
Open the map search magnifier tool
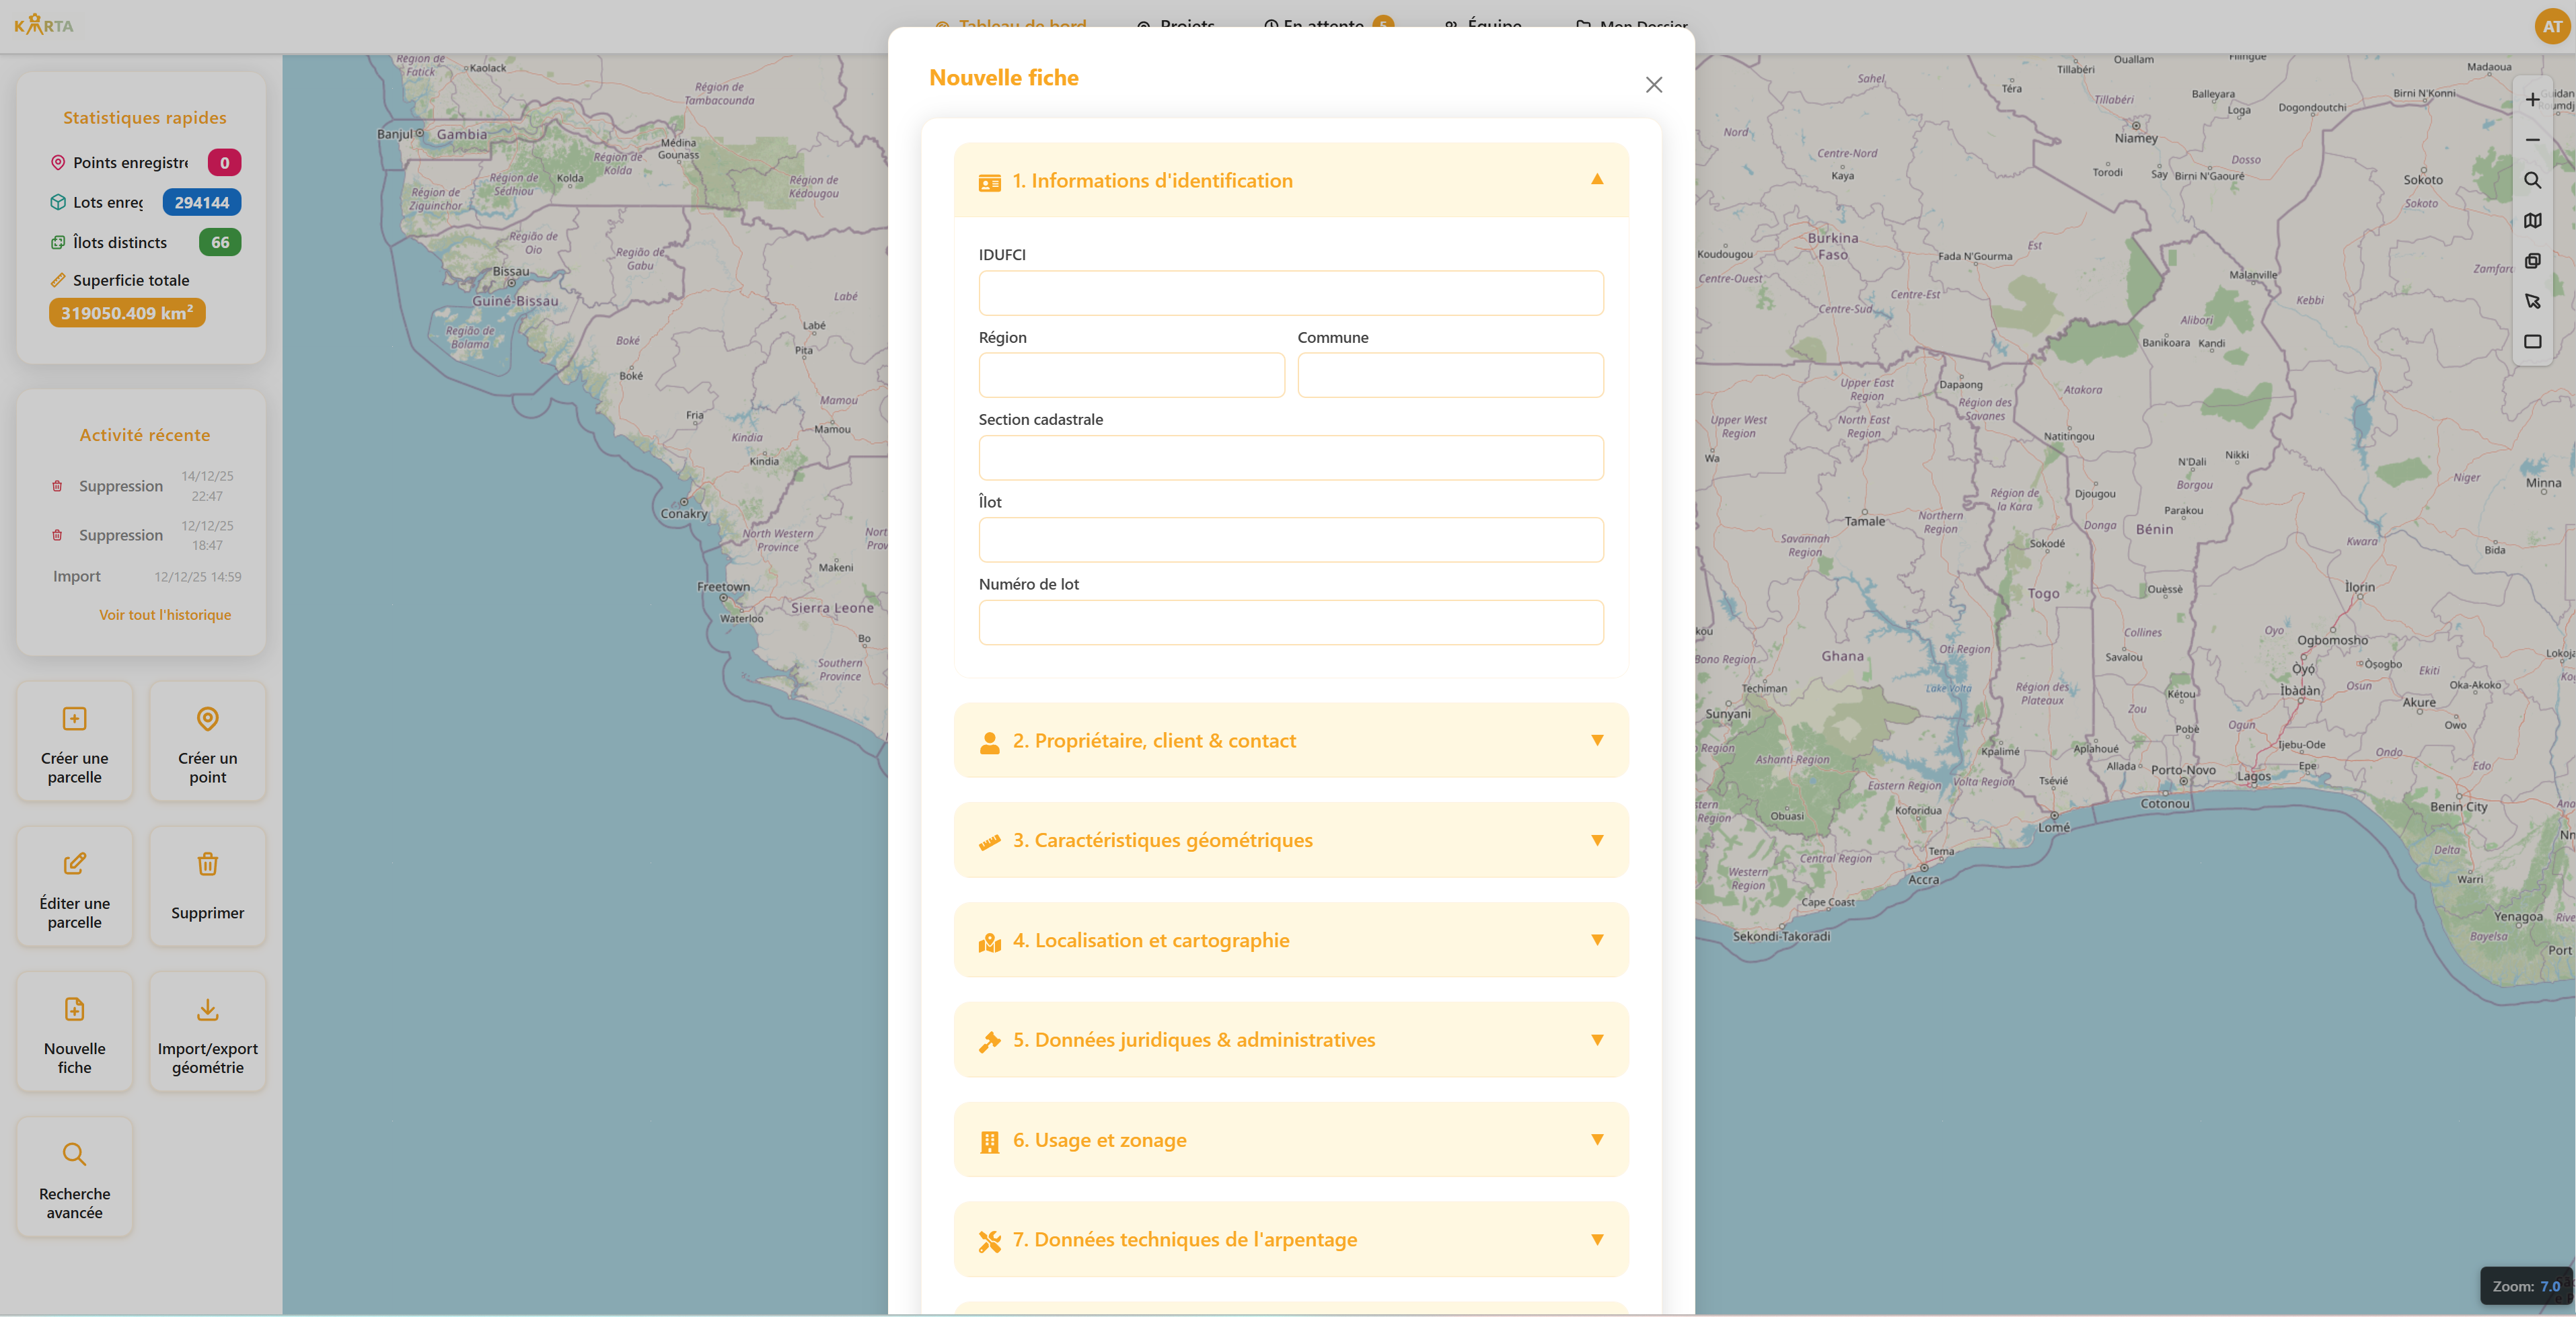[x=2532, y=180]
